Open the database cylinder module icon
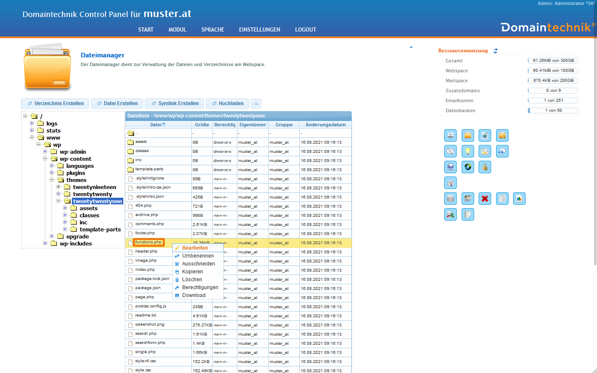Image resolution: width=597 pixels, height=373 pixels. click(x=450, y=199)
